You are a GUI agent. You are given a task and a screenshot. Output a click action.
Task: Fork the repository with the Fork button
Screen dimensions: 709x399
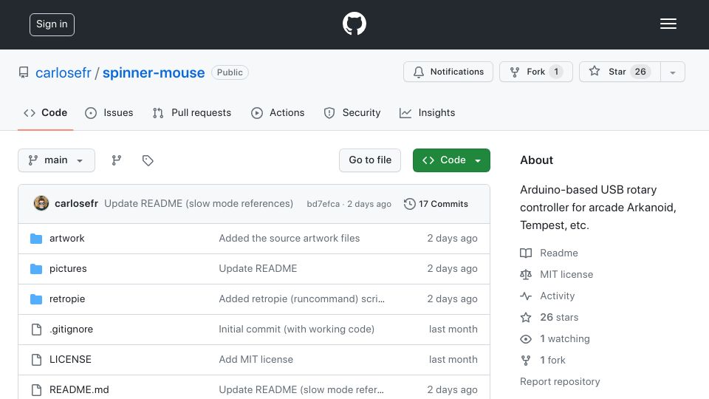pyautogui.click(x=536, y=72)
